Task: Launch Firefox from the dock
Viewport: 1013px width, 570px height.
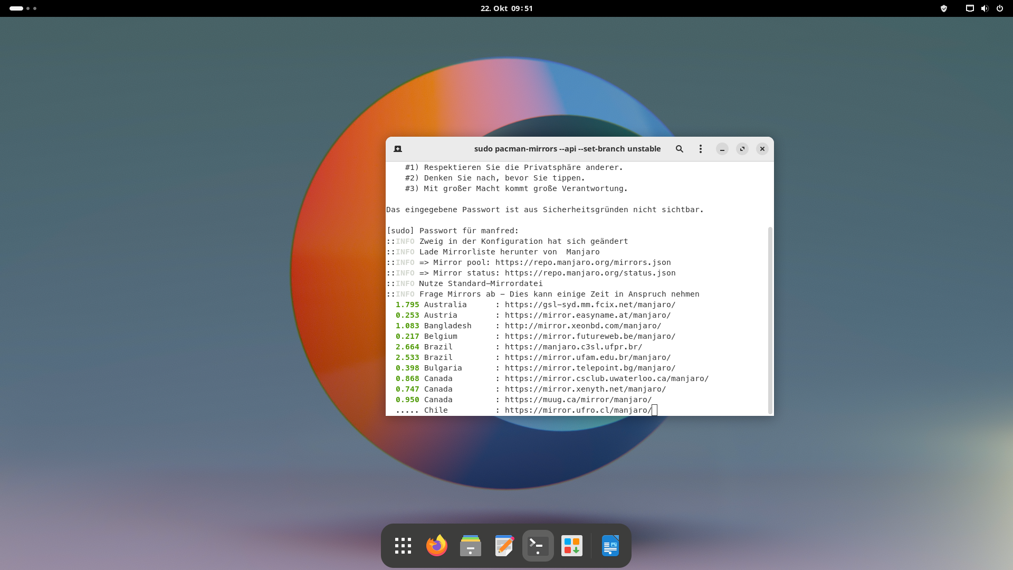Action: point(436,546)
